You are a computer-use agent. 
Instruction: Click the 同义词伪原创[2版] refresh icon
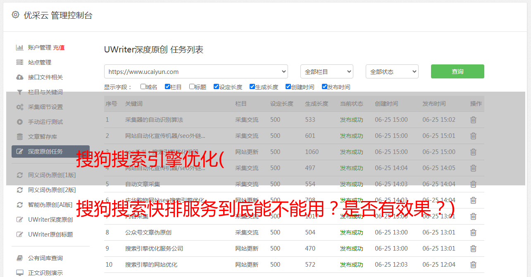click(x=19, y=190)
